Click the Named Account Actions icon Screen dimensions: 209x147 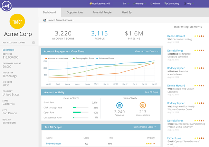pos(45,20)
